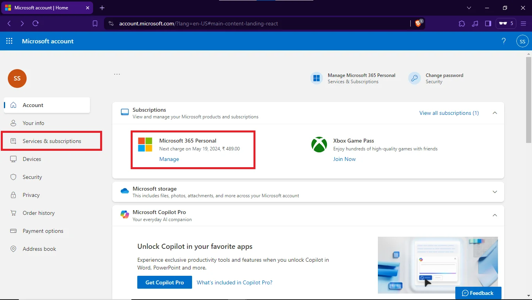Image resolution: width=532 pixels, height=300 pixels.
Task: Open the tab search dropdown arrow
Action: click(x=469, y=8)
